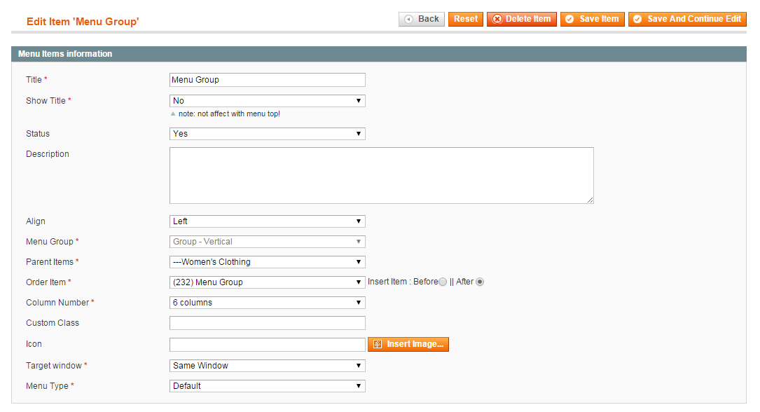760x412 pixels.
Task: Click the Insert Image button
Action: (408, 344)
